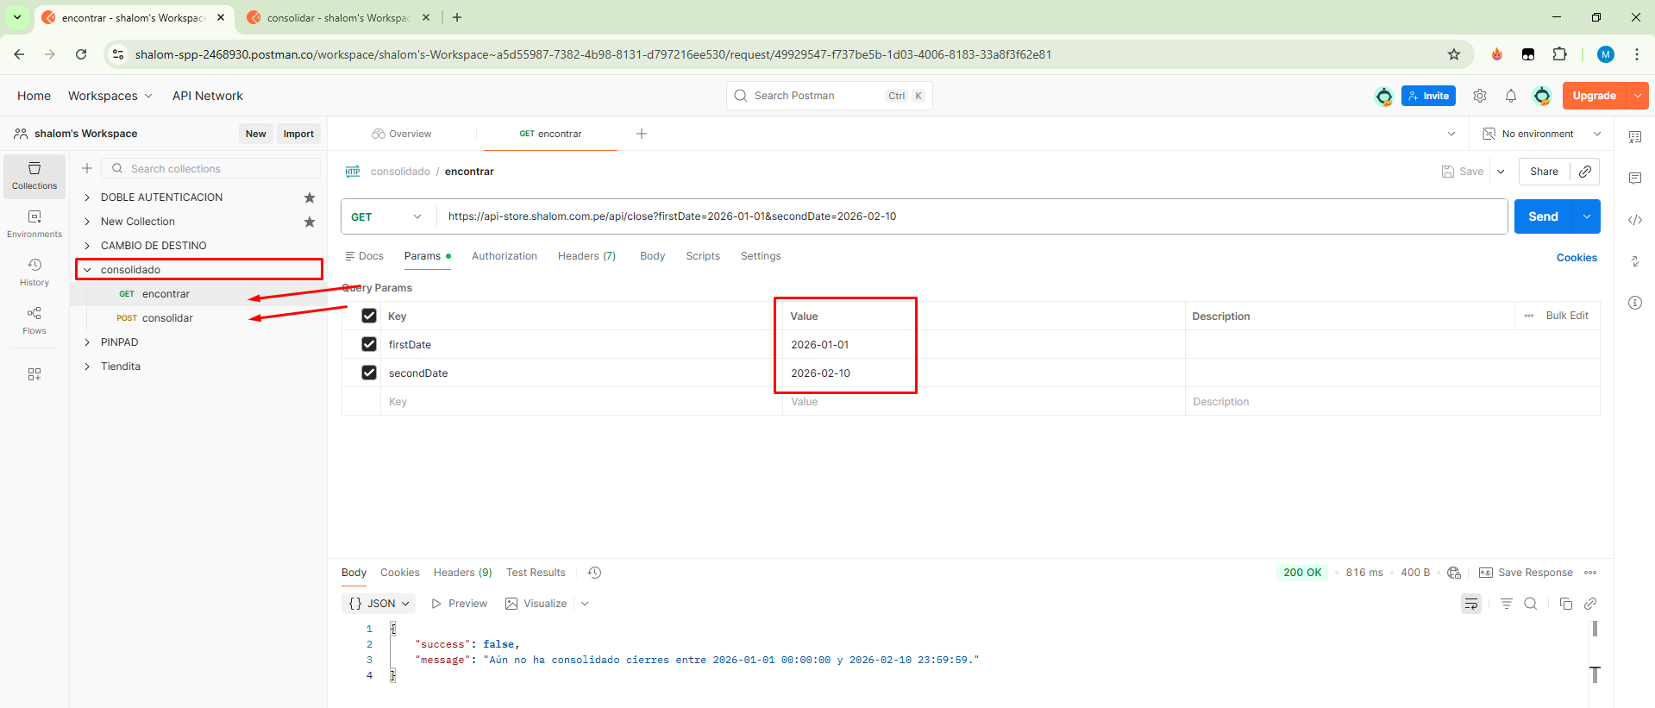Click the settings gear icon in header
1655x708 pixels.
pos(1480,96)
